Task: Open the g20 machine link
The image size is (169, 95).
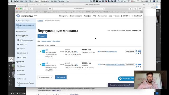Action: click(47, 50)
